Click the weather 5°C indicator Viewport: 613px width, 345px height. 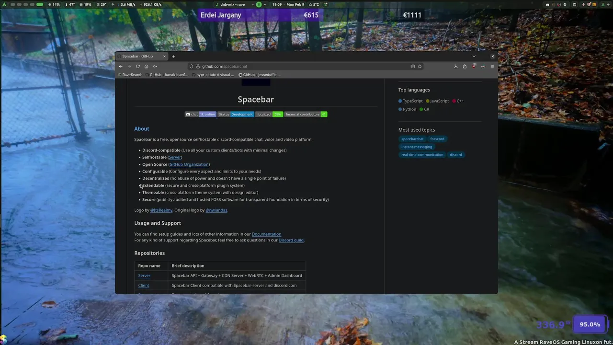tap(313, 4)
